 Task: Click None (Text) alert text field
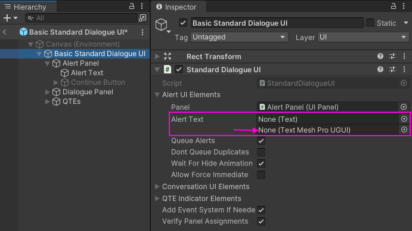(327, 119)
